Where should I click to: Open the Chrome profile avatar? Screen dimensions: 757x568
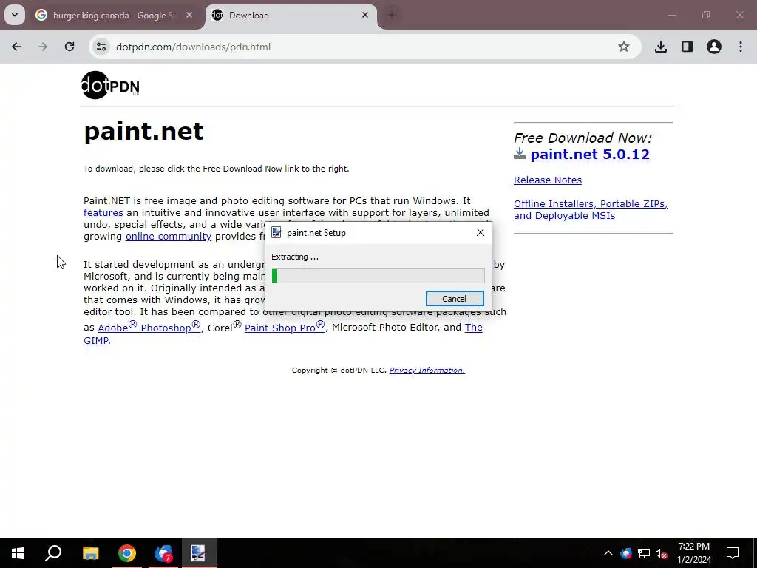[x=714, y=47]
